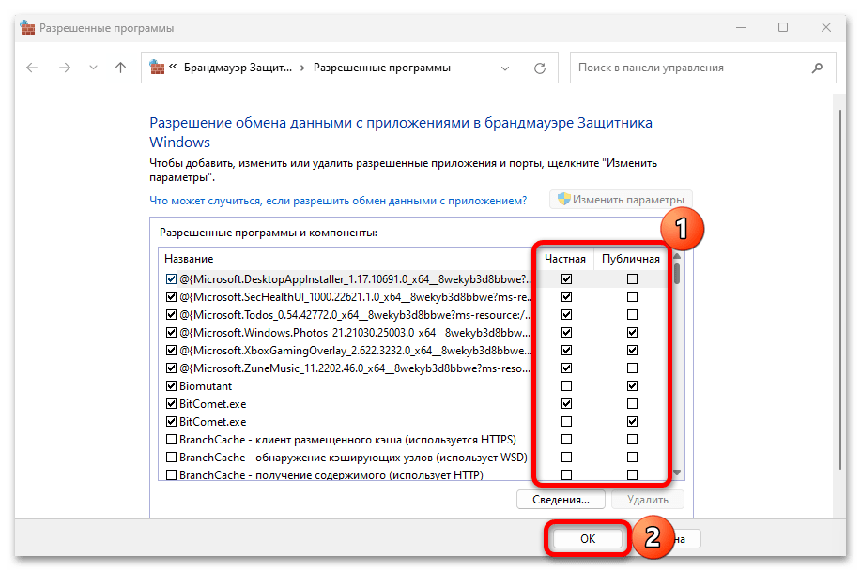Image resolution: width=861 pixels, height=571 pixels.
Task: Uncheck Public box for Biomutant
Action: pos(633,385)
